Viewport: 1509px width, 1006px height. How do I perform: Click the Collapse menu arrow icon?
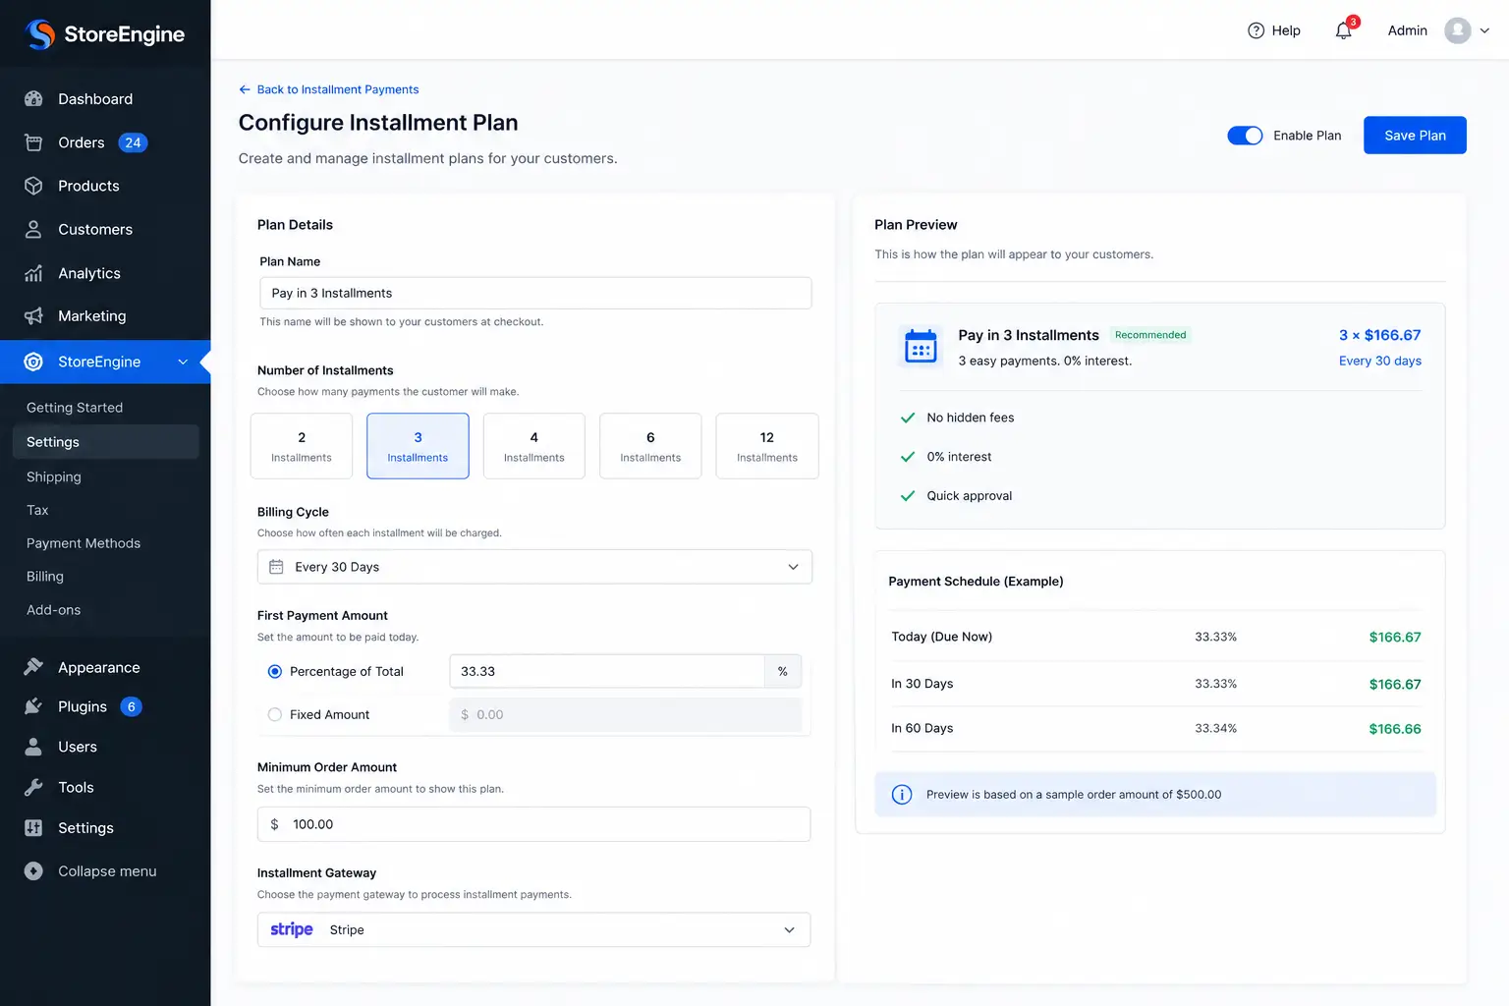tap(33, 871)
